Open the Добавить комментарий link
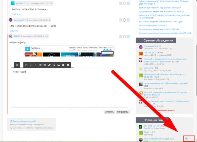 coord(23,121)
